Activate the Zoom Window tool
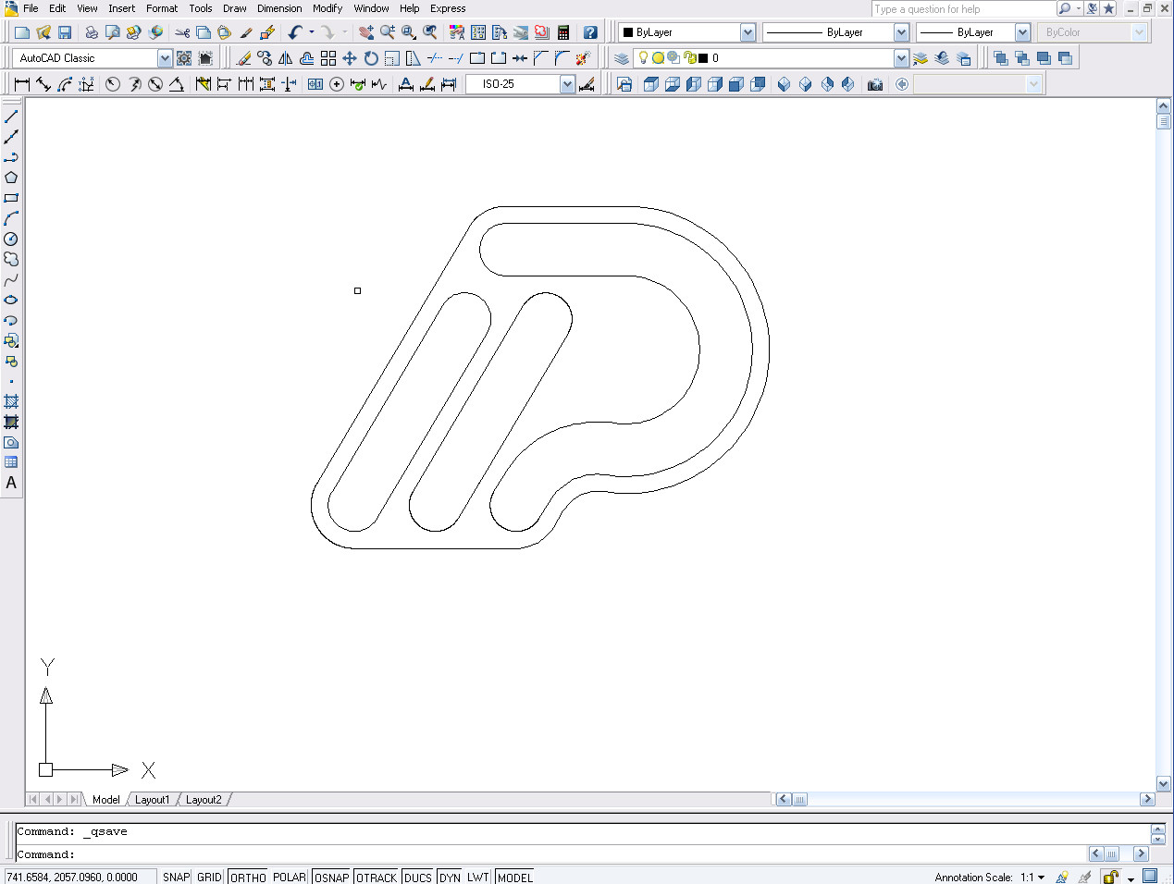The image size is (1174, 884). tap(409, 32)
